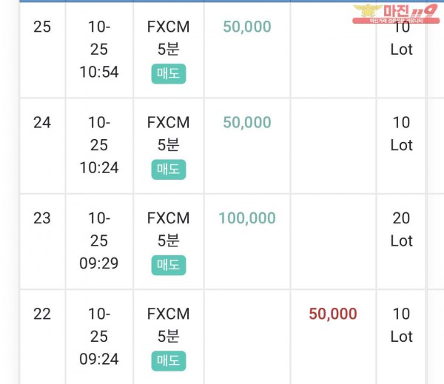Click the 매도 badge in row 23
The width and height of the screenshot is (444, 384).
coord(169,265)
